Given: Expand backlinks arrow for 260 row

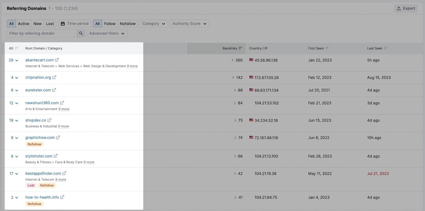Looking at the screenshot, I should (232, 60).
